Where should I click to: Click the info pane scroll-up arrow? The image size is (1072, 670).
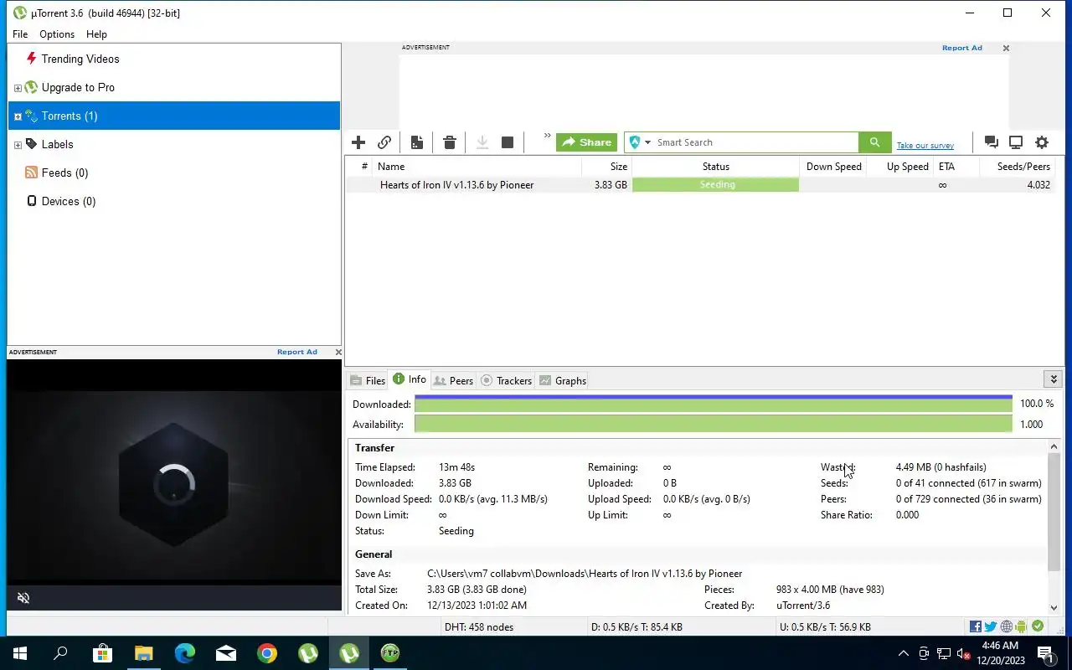(1054, 447)
